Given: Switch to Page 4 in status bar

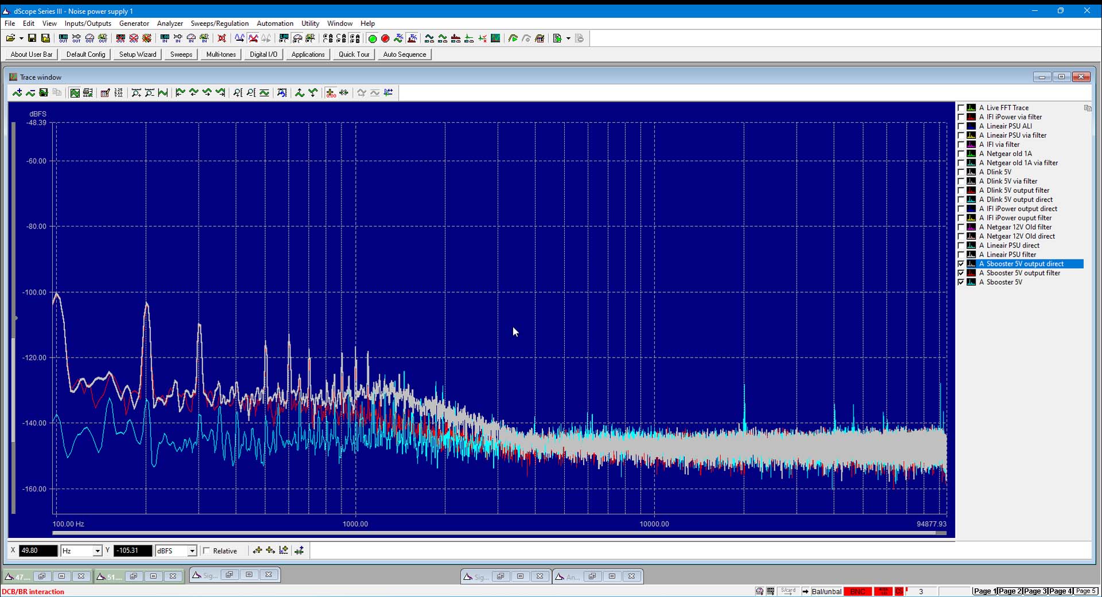Looking at the screenshot, I should pos(1060,591).
